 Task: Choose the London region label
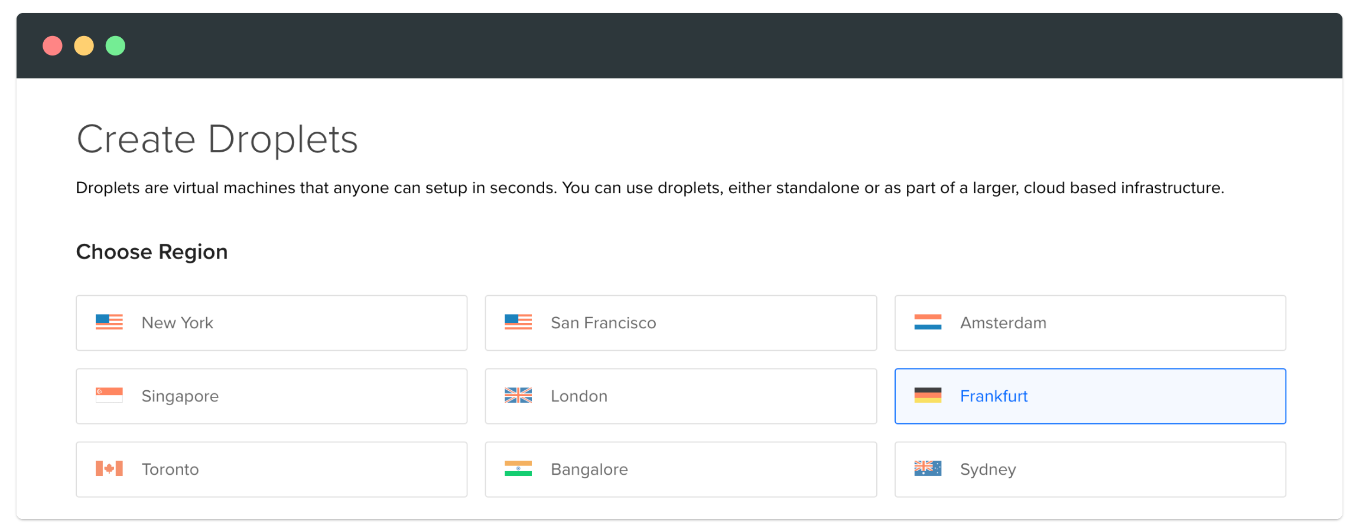[x=579, y=396]
